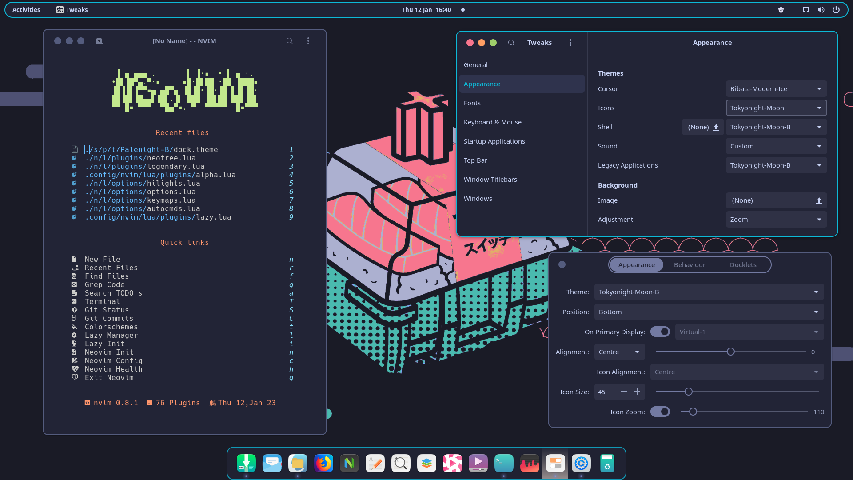
Task: Switch to the Behaviour tab
Action: tap(690, 265)
